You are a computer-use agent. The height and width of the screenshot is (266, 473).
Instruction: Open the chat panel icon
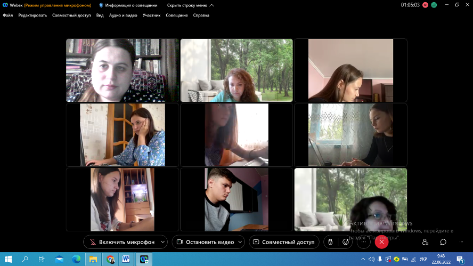pyautogui.click(x=443, y=242)
